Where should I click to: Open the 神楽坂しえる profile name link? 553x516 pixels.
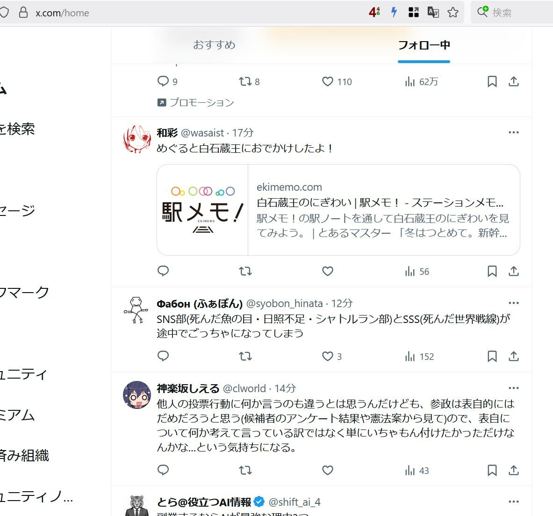coord(188,388)
